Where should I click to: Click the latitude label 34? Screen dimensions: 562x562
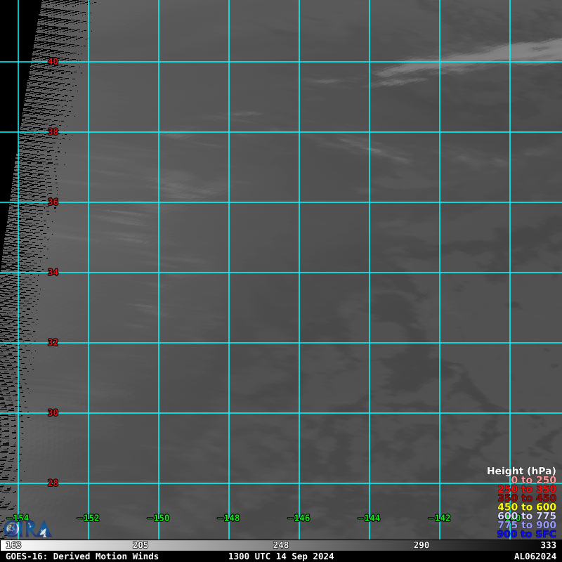(x=53, y=273)
